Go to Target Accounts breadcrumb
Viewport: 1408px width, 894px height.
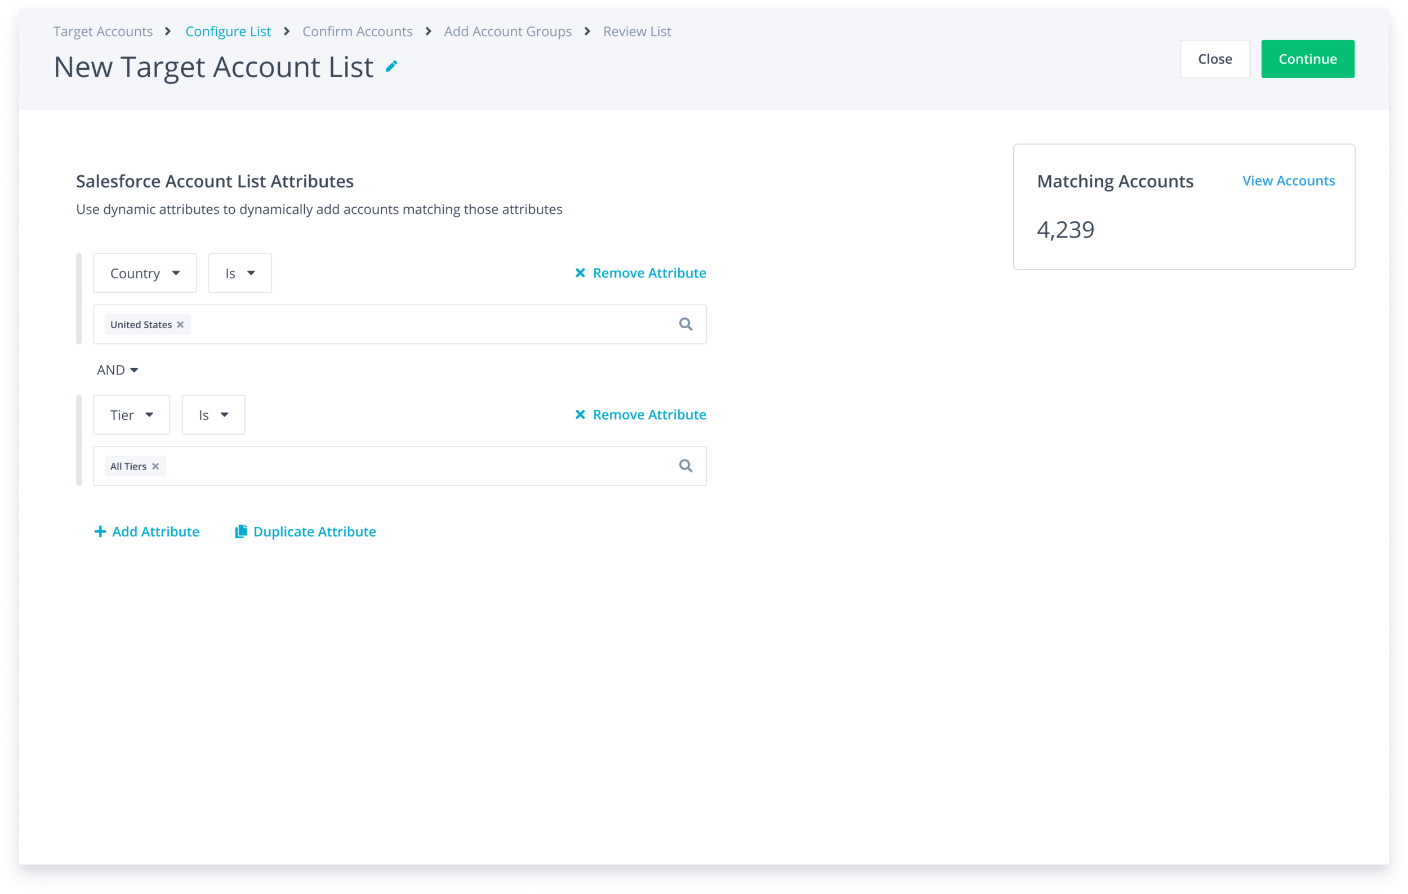103,32
